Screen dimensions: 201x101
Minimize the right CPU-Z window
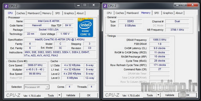(x=177, y=5)
